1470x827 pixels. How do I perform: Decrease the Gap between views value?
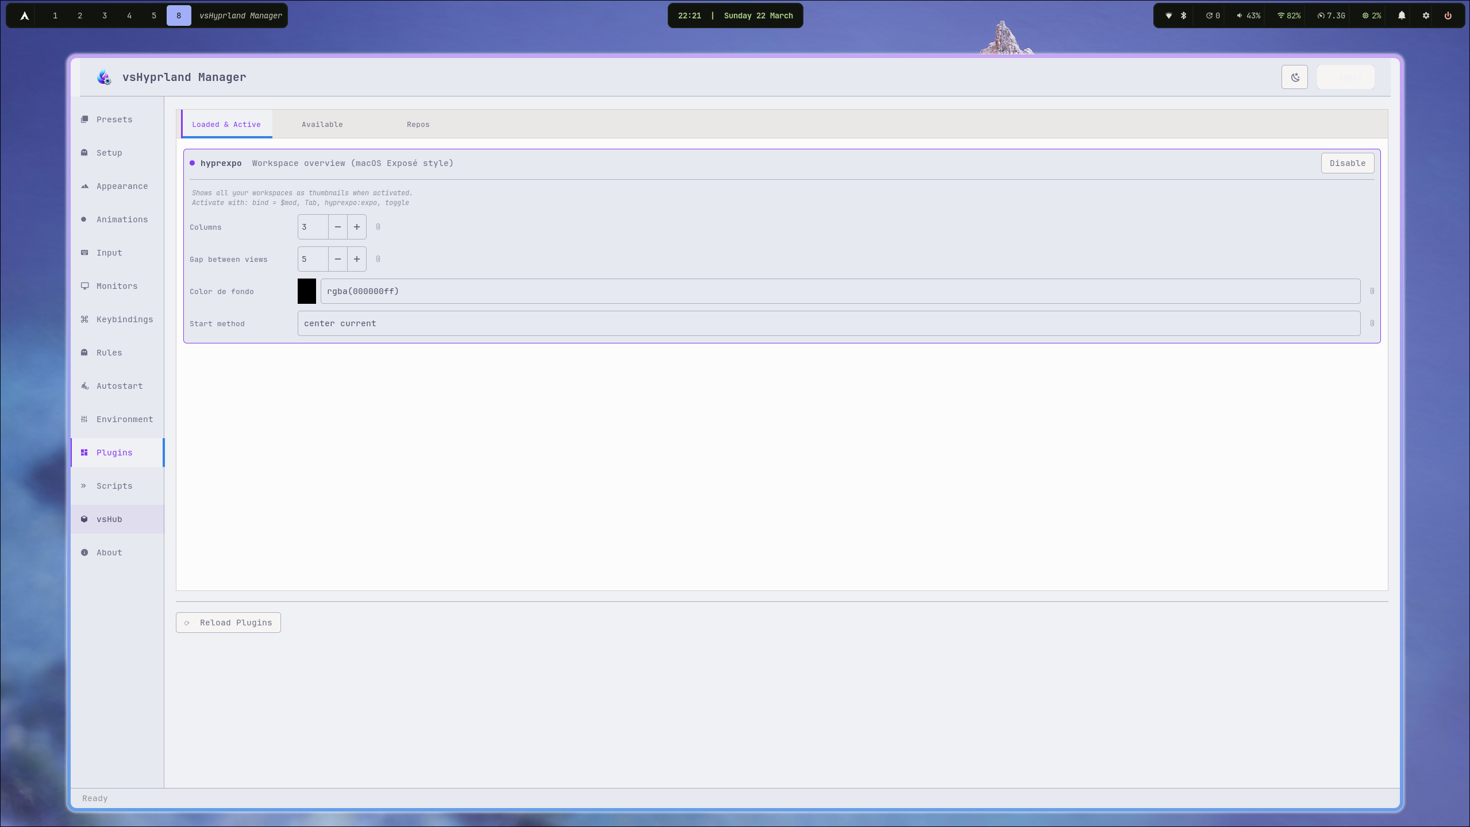[338, 259]
